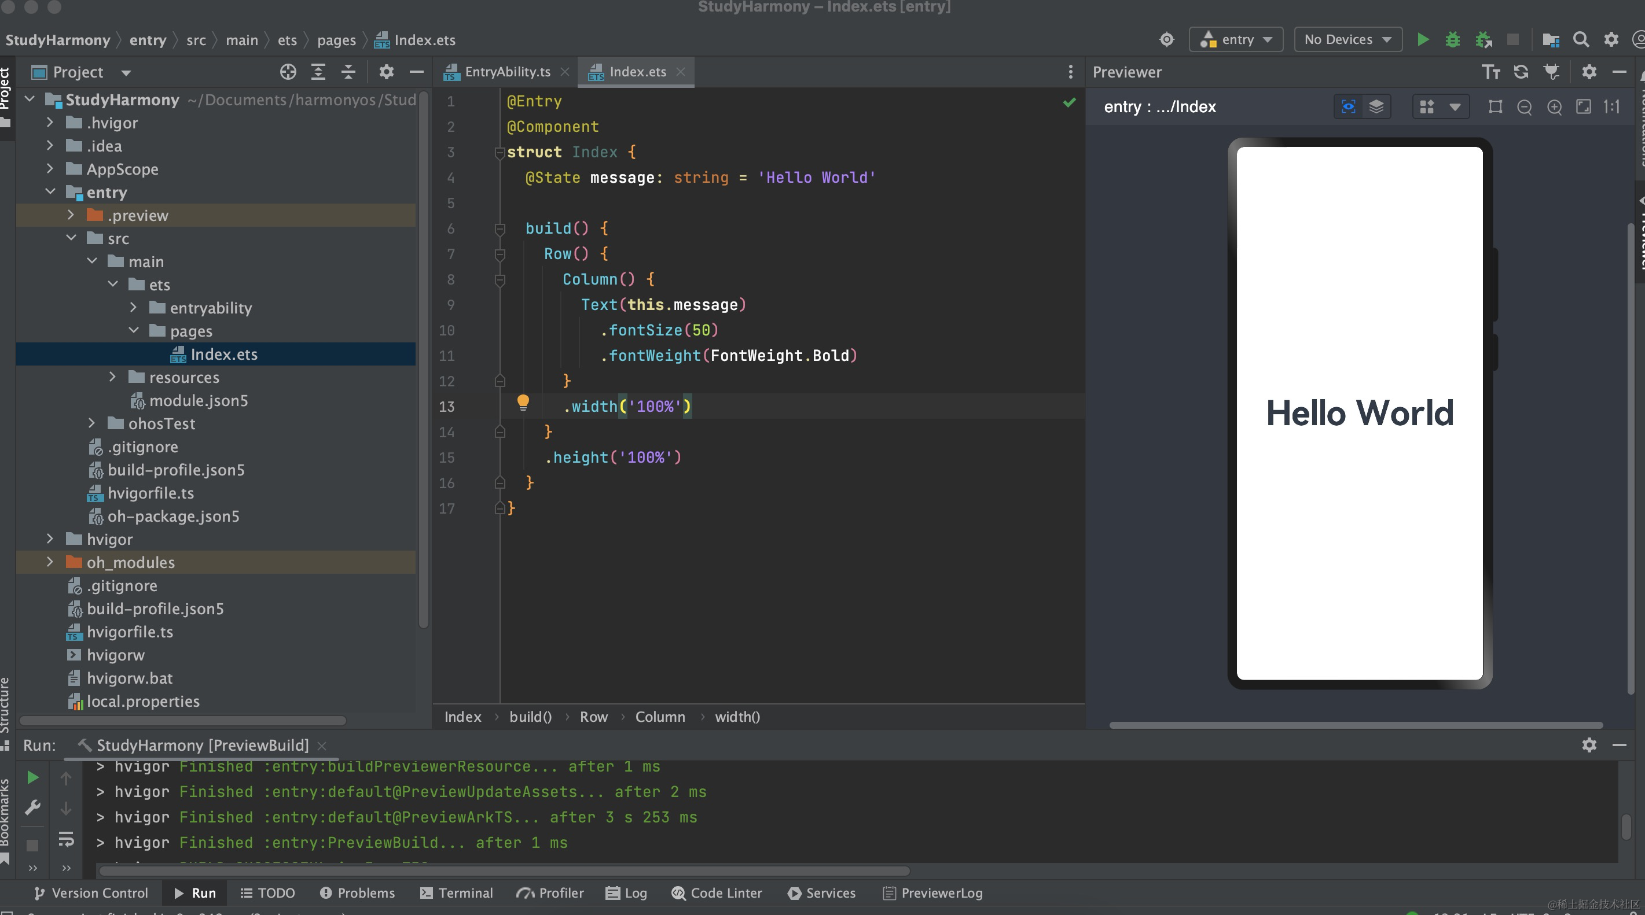Select hvigorw.bat file in project tree
The width and height of the screenshot is (1645, 915).
pos(130,678)
